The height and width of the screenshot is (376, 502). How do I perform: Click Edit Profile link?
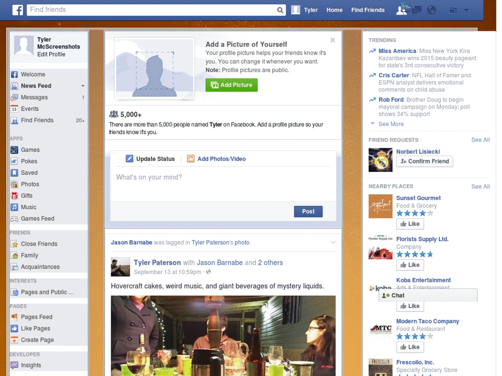pos(51,54)
